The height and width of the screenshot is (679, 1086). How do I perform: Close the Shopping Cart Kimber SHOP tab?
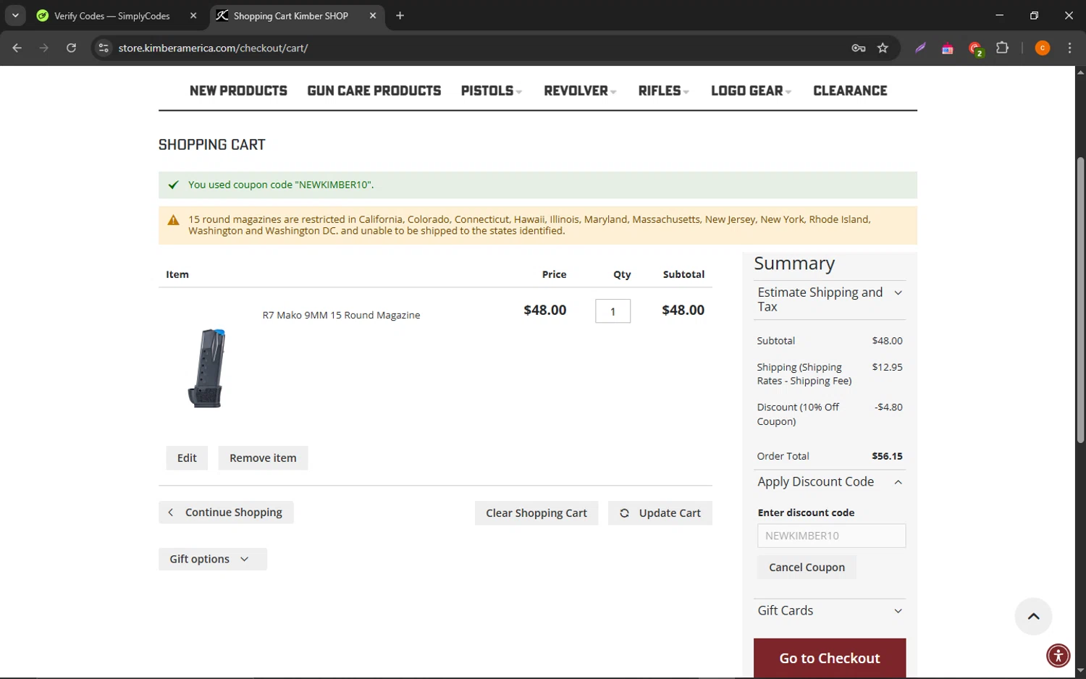click(x=373, y=15)
